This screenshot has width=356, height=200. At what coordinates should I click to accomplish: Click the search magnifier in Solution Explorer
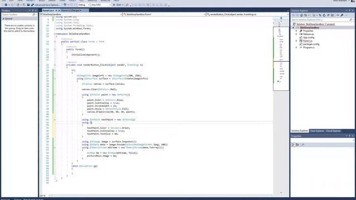(x=351, y=20)
